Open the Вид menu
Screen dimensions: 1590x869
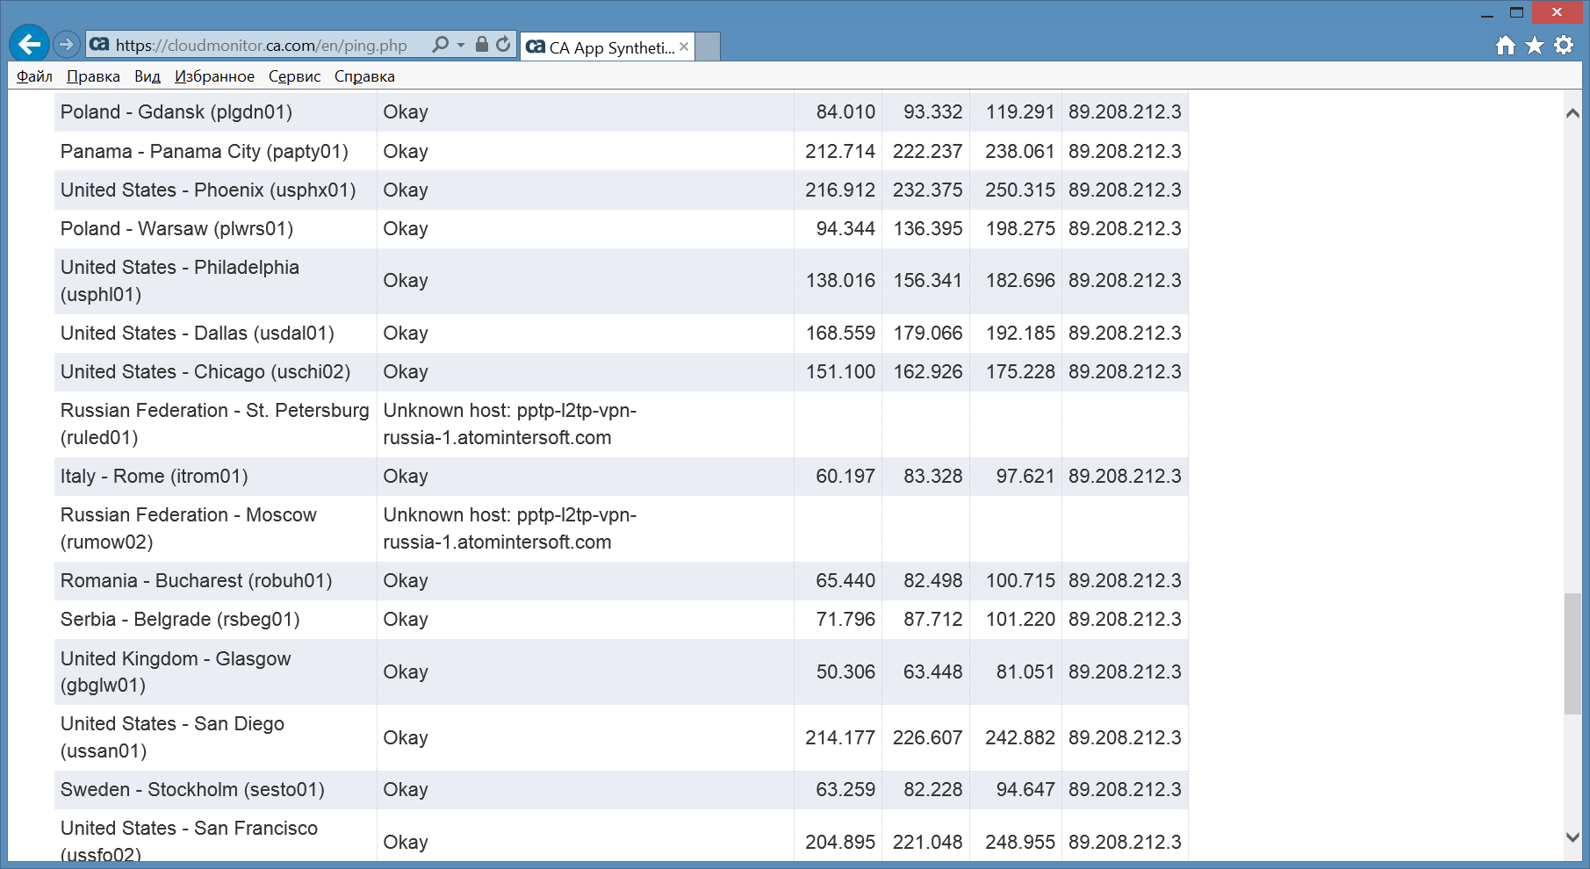point(147,76)
